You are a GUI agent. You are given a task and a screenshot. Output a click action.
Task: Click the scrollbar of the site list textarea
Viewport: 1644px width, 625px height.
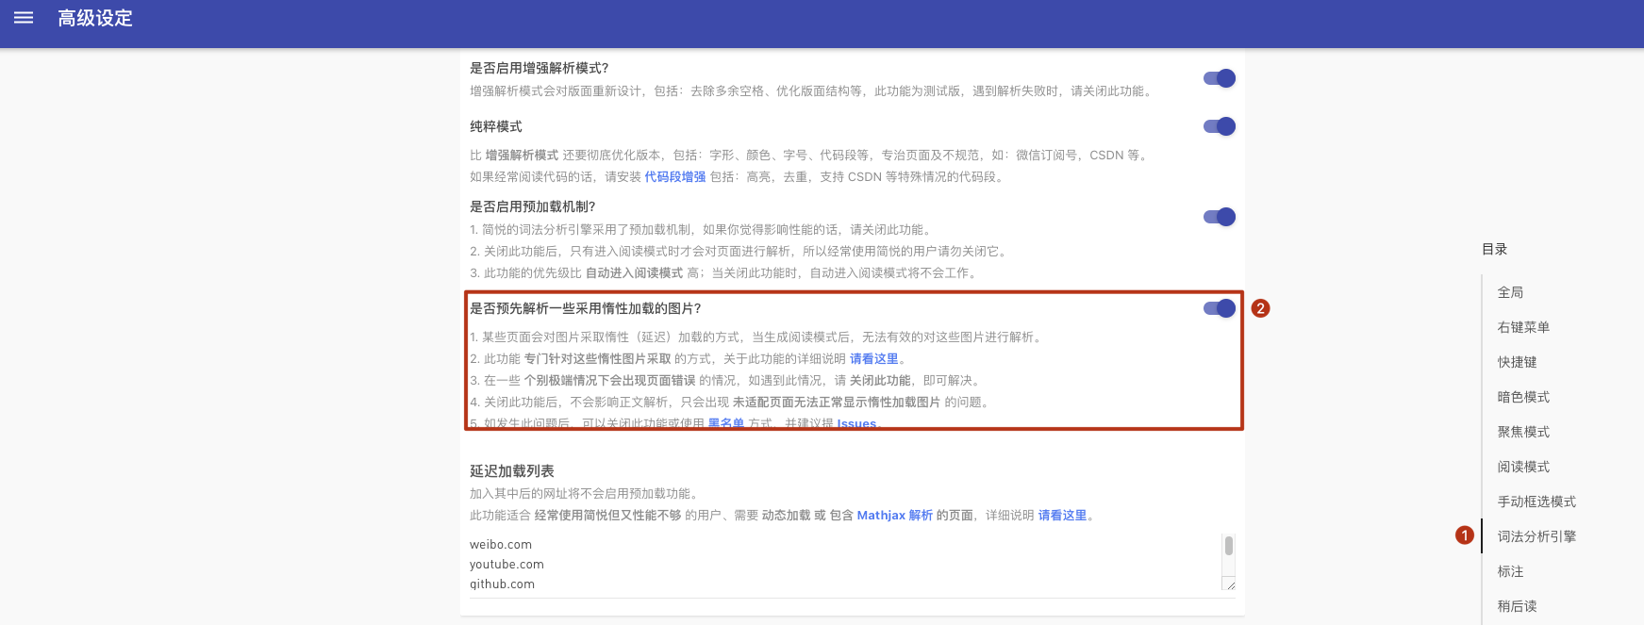(x=1228, y=547)
